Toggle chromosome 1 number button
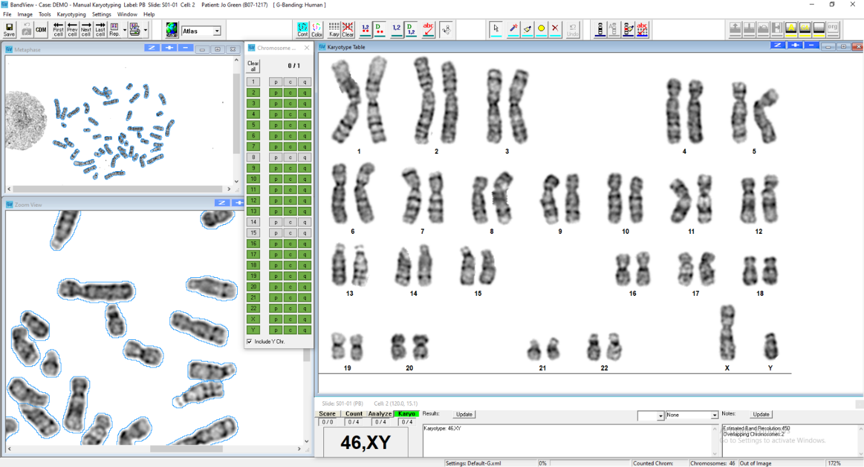The image size is (864, 467). click(253, 82)
